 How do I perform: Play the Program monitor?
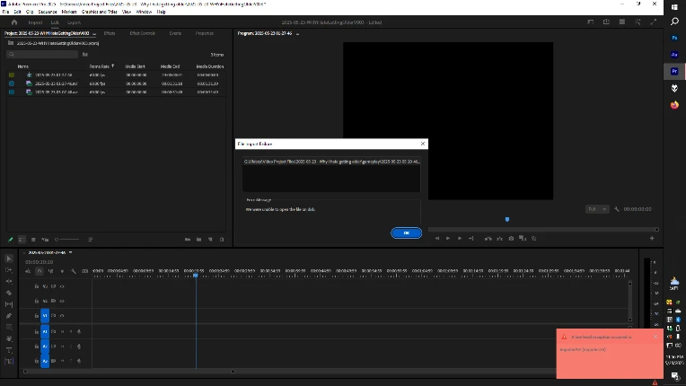448,239
